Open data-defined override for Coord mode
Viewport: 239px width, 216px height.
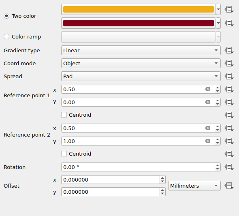tap(229, 63)
